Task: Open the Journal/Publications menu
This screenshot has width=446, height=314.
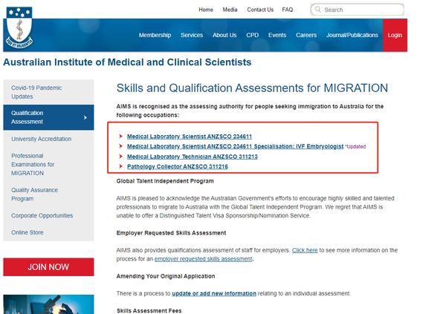Action: tap(352, 35)
